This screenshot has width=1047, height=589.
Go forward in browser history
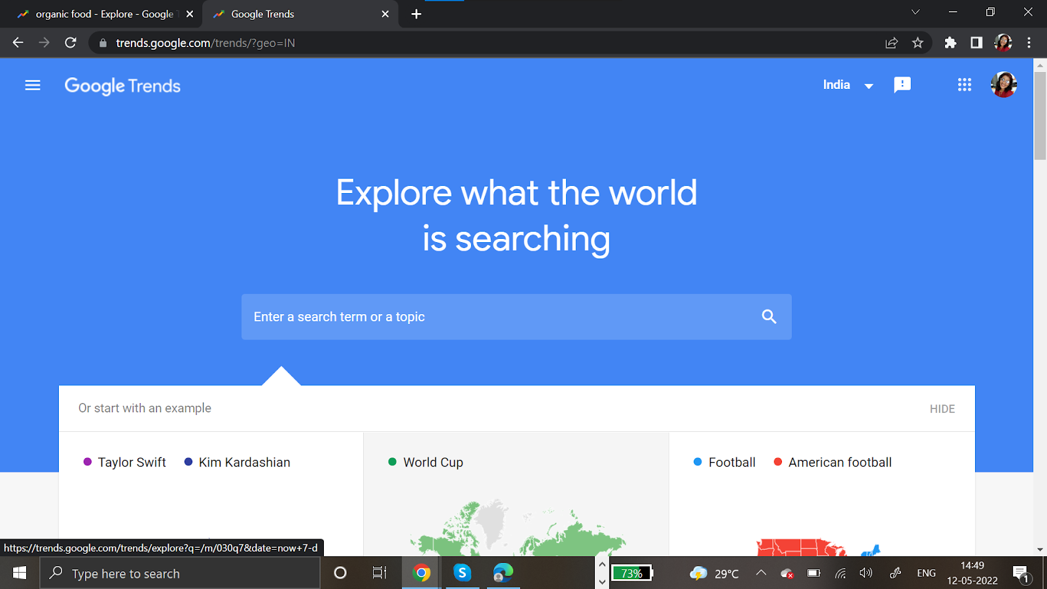pyautogui.click(x=44, y=43)
